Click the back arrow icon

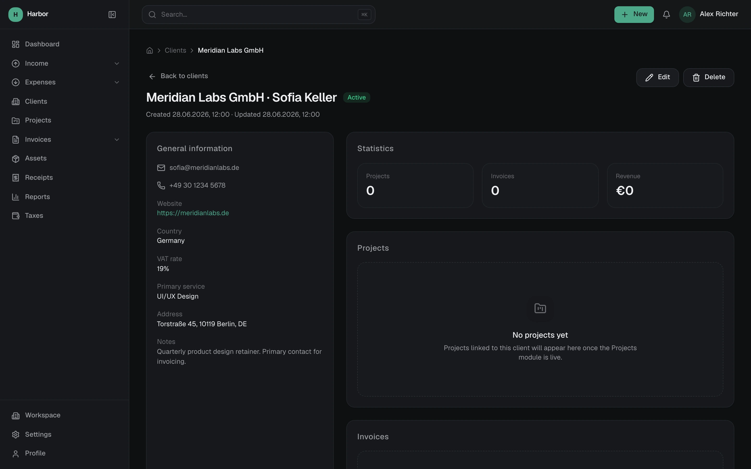pos(152,77)
